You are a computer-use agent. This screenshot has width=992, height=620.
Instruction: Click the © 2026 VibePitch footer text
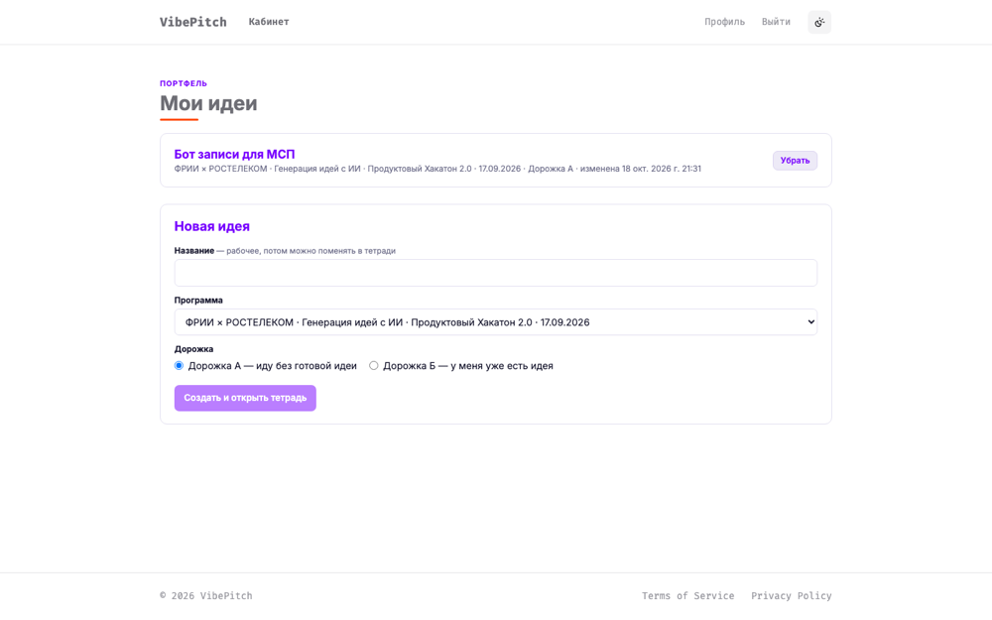coord(205,596)
